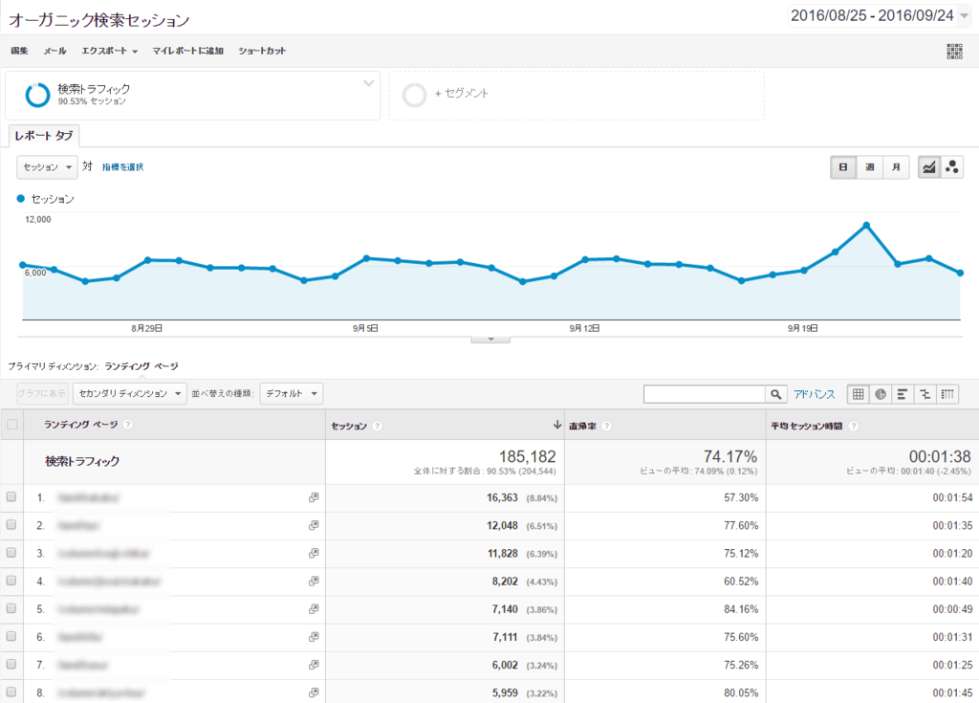Image resolution: width=979 pixels, height=703 pixels.
Task: Check the box for row 1
Action: click(x=11, y=496)
